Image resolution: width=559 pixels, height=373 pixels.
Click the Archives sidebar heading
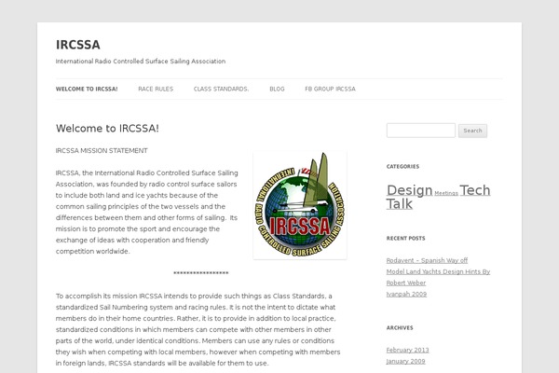(x=400, y=327)
